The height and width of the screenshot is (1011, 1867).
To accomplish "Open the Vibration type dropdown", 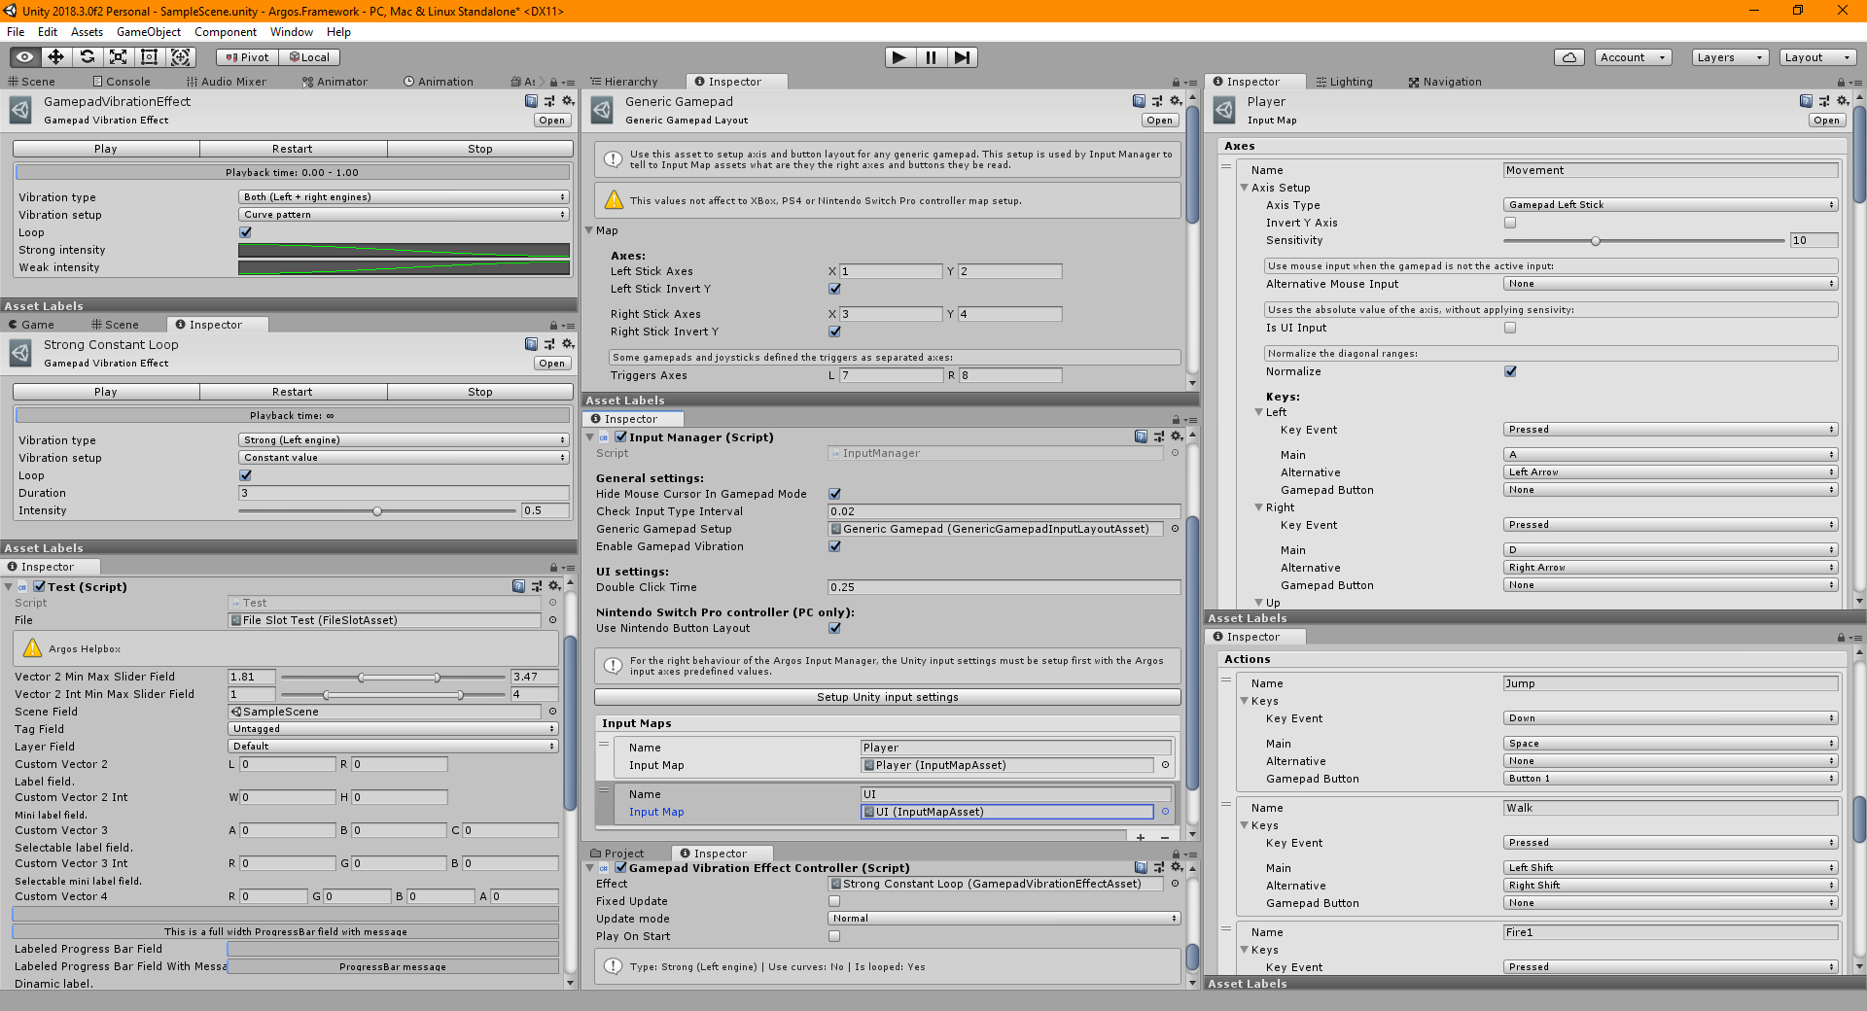I will pyautogui.click(x=404, y=196).
